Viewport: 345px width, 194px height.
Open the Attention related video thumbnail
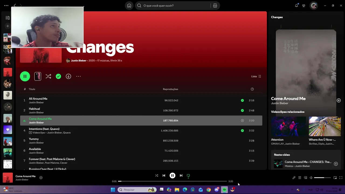pyautogui.click(x=288, y=126)
